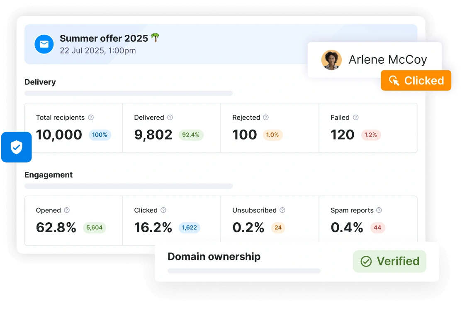Click help icon next to Opened
462x310 pixels.
pyautogui.click(x=67, y=210)
